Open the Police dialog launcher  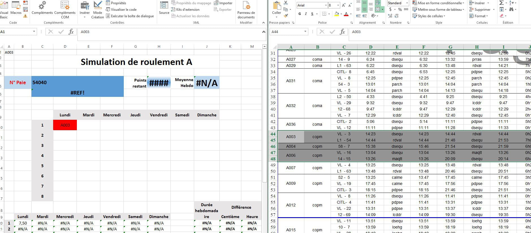[352, 23]
